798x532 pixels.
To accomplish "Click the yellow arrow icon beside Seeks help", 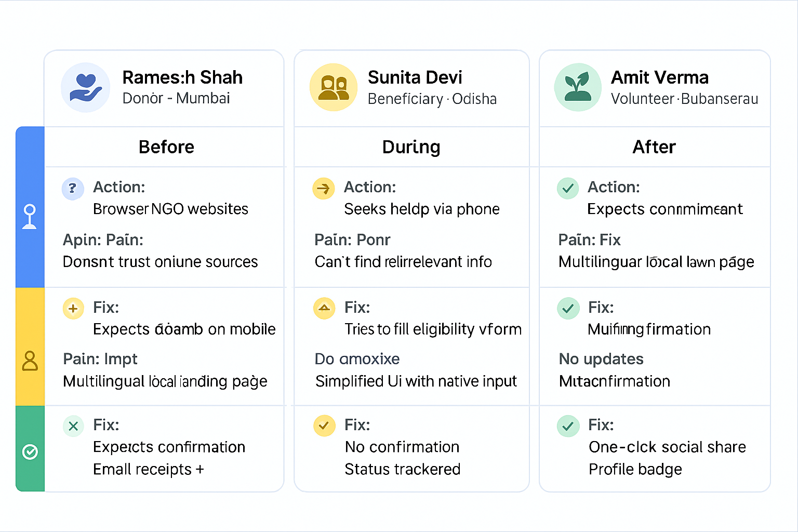I will click(x=323, y=188).
